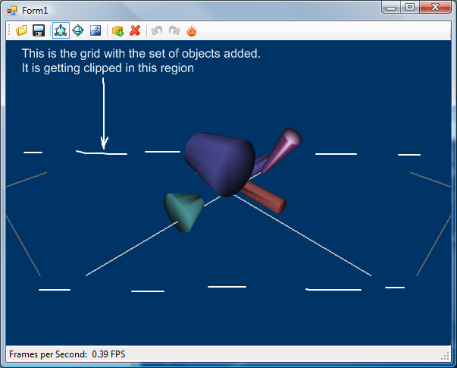Click the sphere target icon in toolbar
The height and width of the screenshot is (368, 457).
[77, 30]
